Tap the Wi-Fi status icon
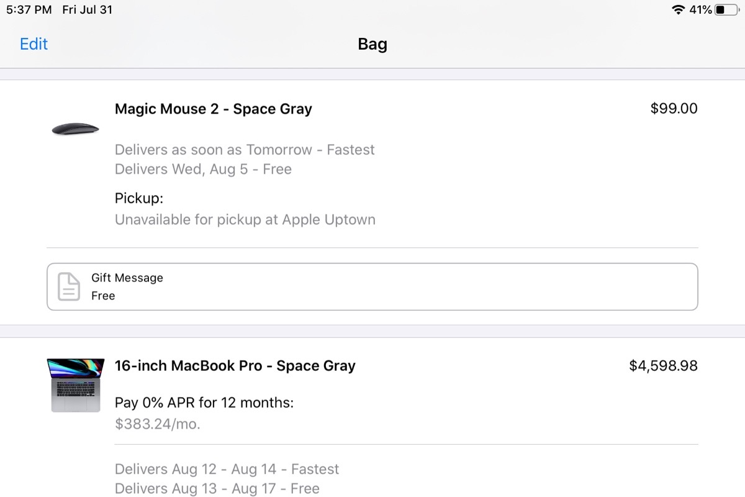Viewport: 745px width, 497px height. [x=678, y=10]
